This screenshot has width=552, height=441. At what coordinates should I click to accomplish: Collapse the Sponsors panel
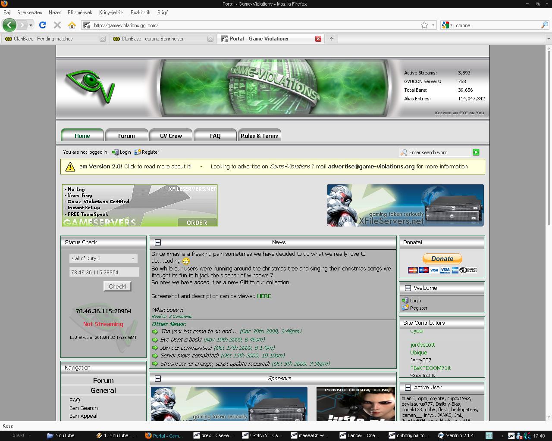(158, 379)
